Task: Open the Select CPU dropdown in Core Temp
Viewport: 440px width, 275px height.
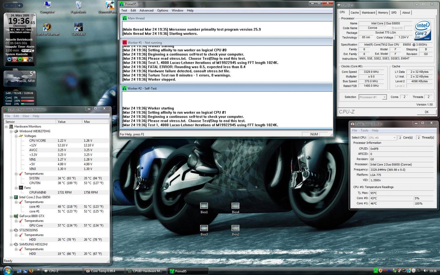Action: click(x=382, y=138)
